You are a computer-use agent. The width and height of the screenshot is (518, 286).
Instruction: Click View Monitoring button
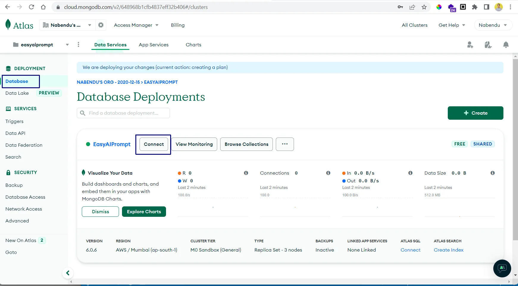point(194,144)
